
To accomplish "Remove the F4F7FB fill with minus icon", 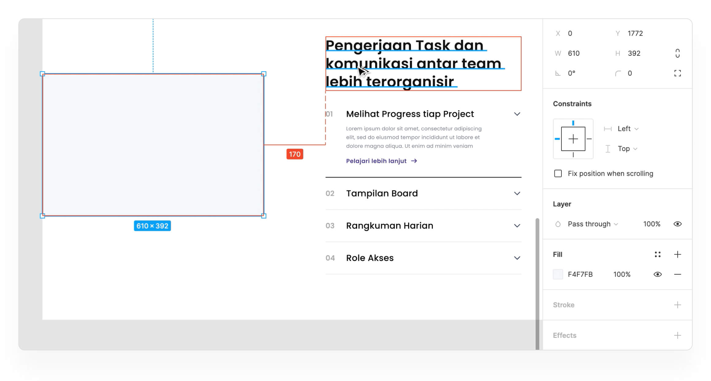I will click(677, 274).
